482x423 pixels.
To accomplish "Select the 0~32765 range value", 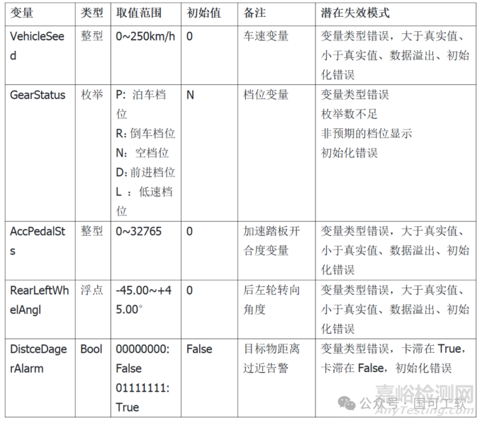I will [138, 232].
